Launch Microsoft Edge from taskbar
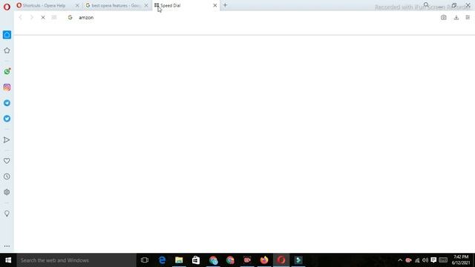This screenshot has width=475, height=267. pos(162,260)
